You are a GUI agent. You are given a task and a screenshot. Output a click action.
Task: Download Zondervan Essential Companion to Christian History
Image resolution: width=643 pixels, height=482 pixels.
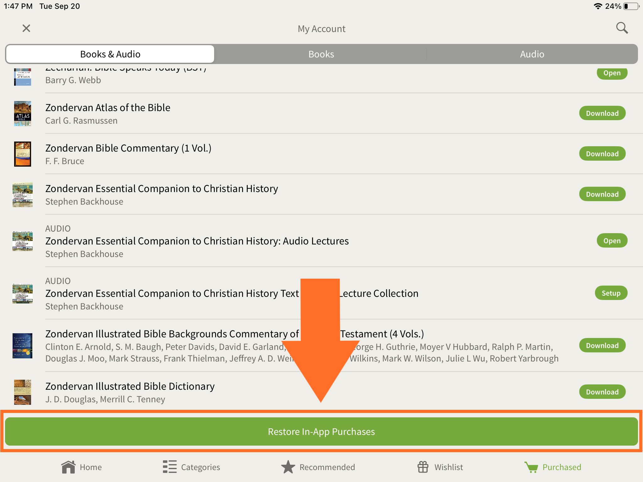[x=602, y=194]
